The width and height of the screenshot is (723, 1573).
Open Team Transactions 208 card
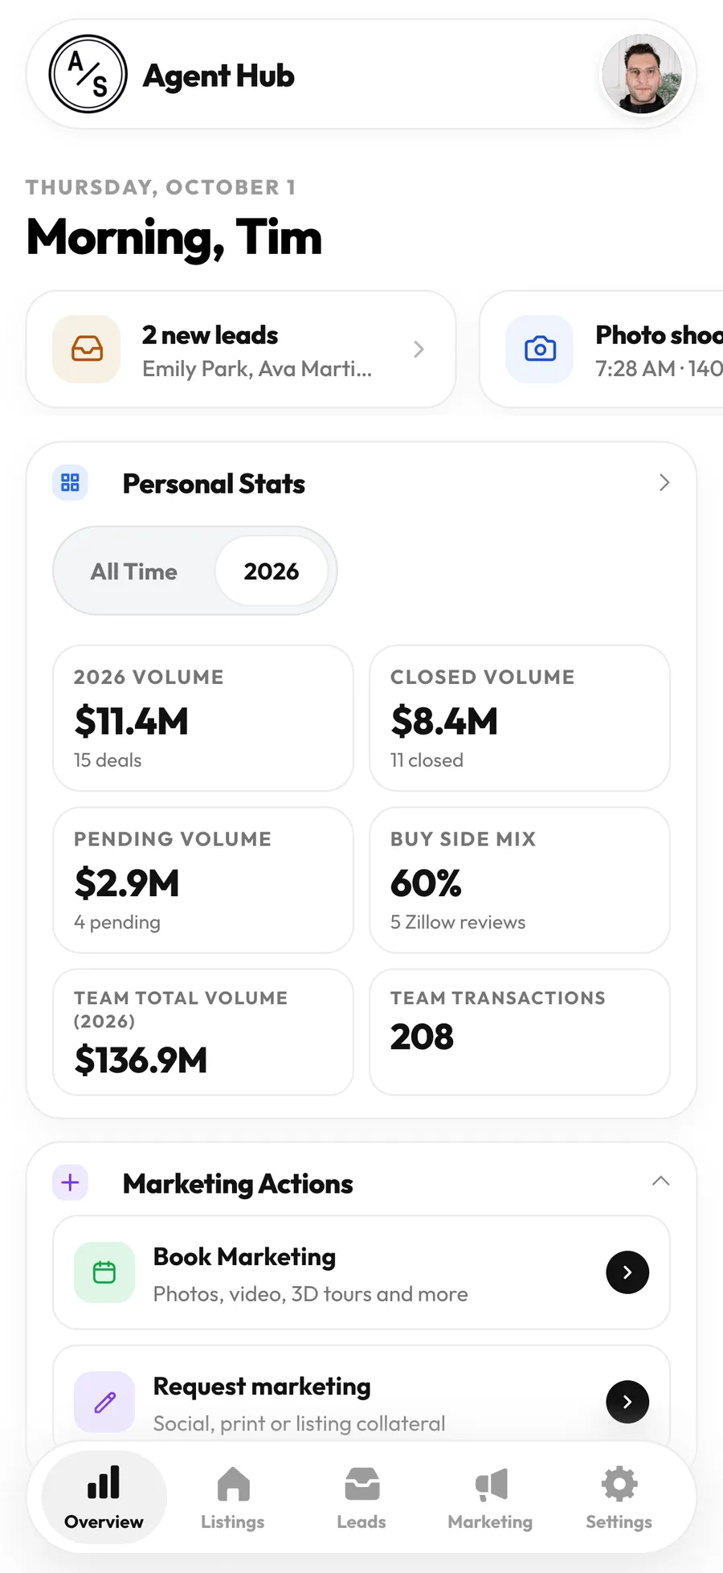520,1032
